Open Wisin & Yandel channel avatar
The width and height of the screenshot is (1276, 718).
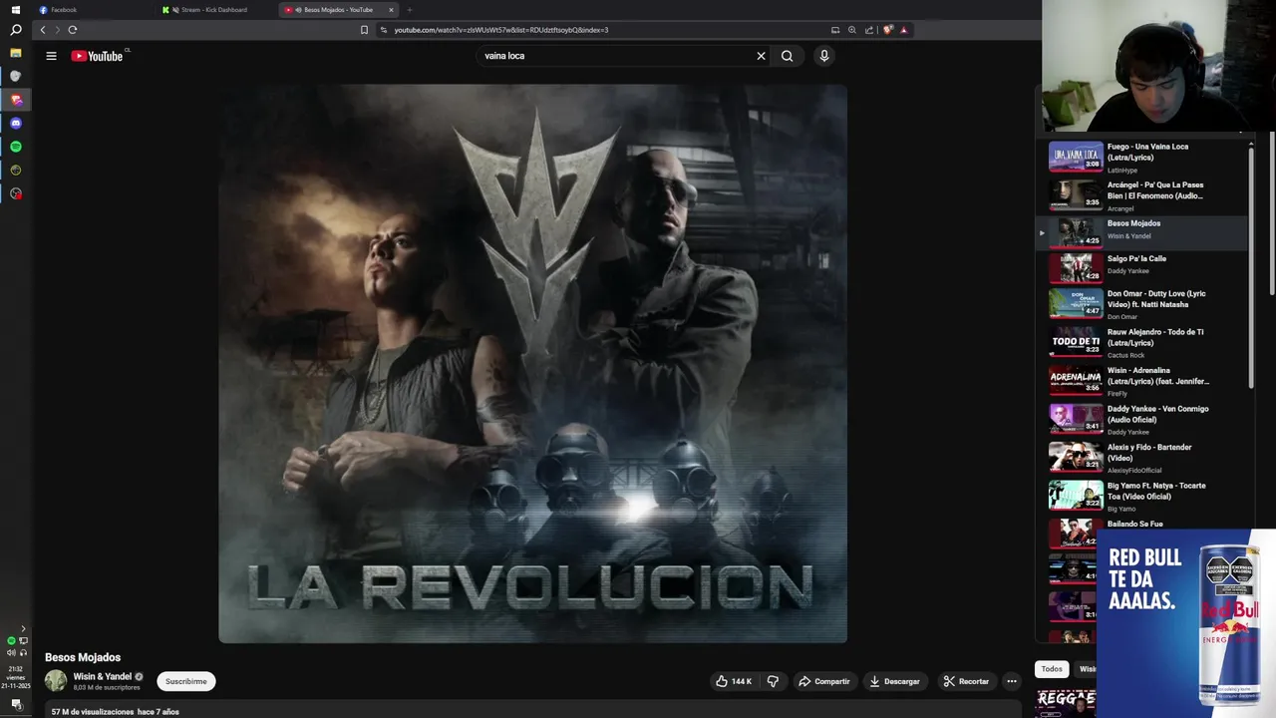click(56, 681)
